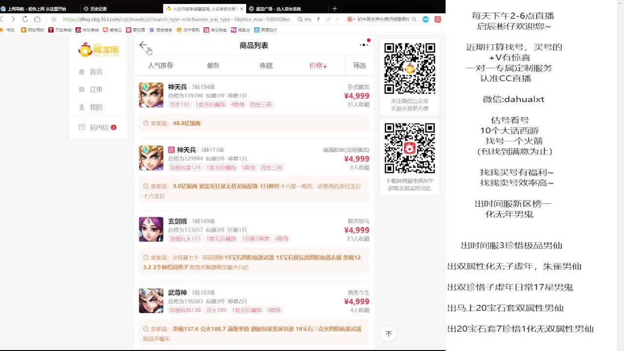Click the browser forward button
624x351 pixels.
(13, 19)
